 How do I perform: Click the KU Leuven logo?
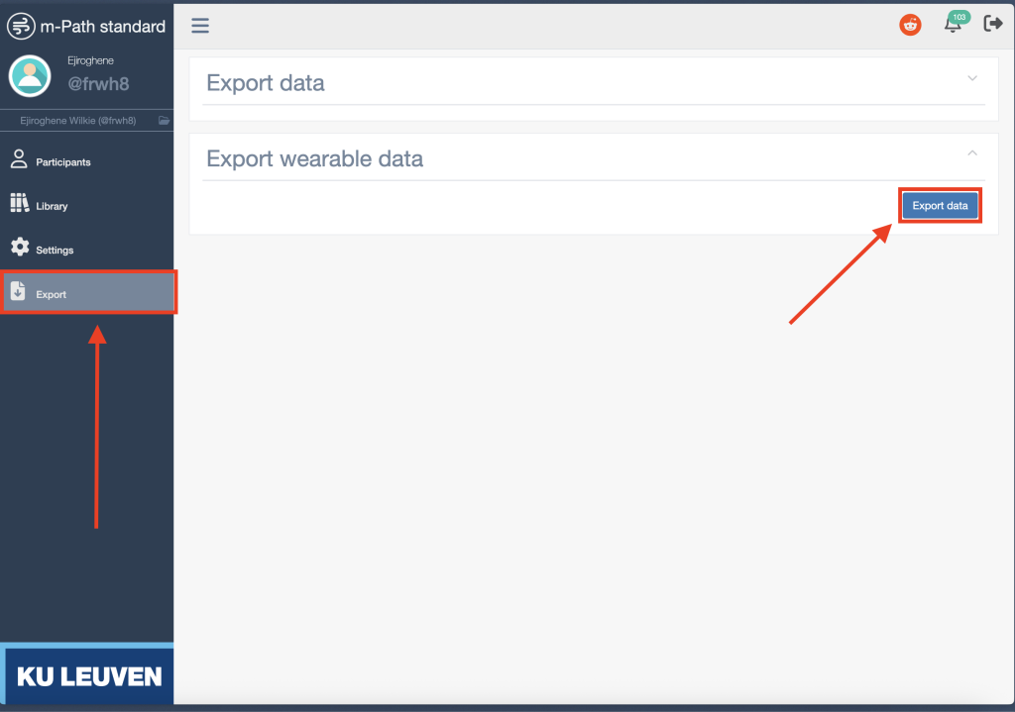click(88, 676)
